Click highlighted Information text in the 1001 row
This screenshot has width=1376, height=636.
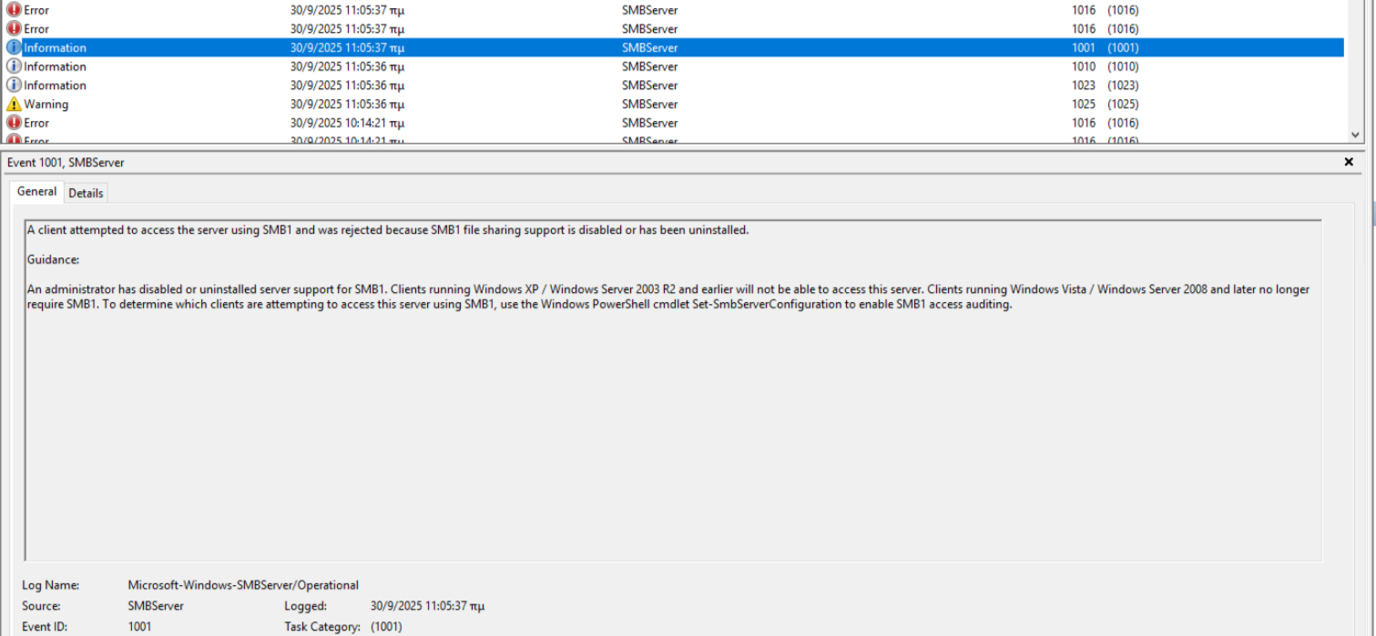55,47
